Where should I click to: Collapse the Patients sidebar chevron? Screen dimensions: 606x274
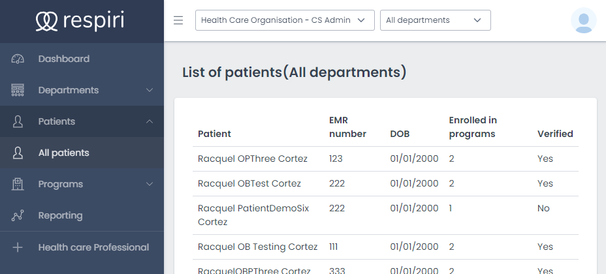tap(150, 121)
